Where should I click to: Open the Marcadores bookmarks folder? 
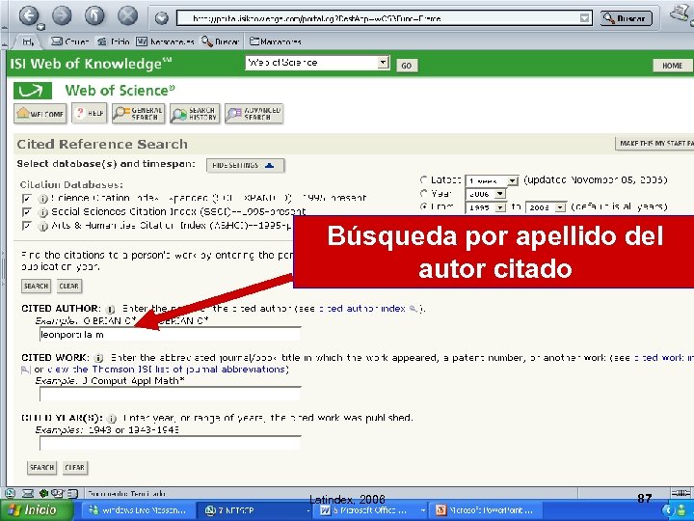coord(276,41)
